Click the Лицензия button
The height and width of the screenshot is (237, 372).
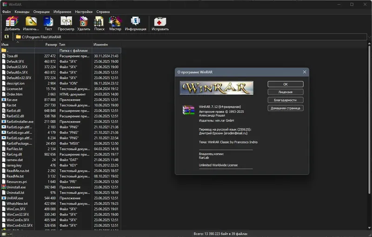pyautogui.click(x=286, y=92)
